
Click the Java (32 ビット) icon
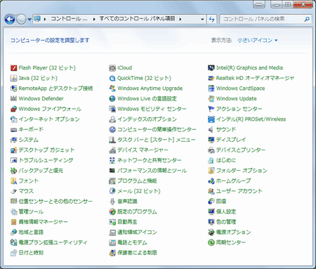click(13, 78)
